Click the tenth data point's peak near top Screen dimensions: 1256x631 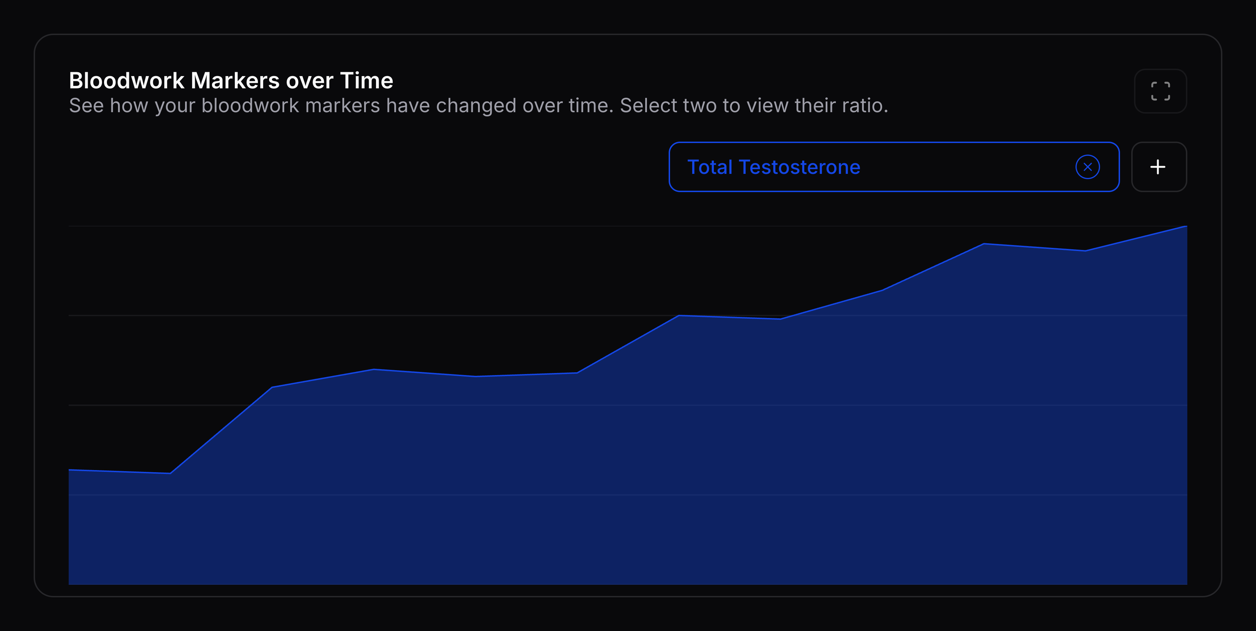984,243
